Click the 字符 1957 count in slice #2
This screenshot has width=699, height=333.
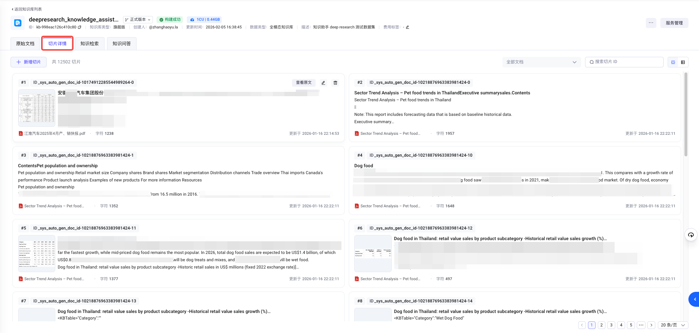[445, 134]
